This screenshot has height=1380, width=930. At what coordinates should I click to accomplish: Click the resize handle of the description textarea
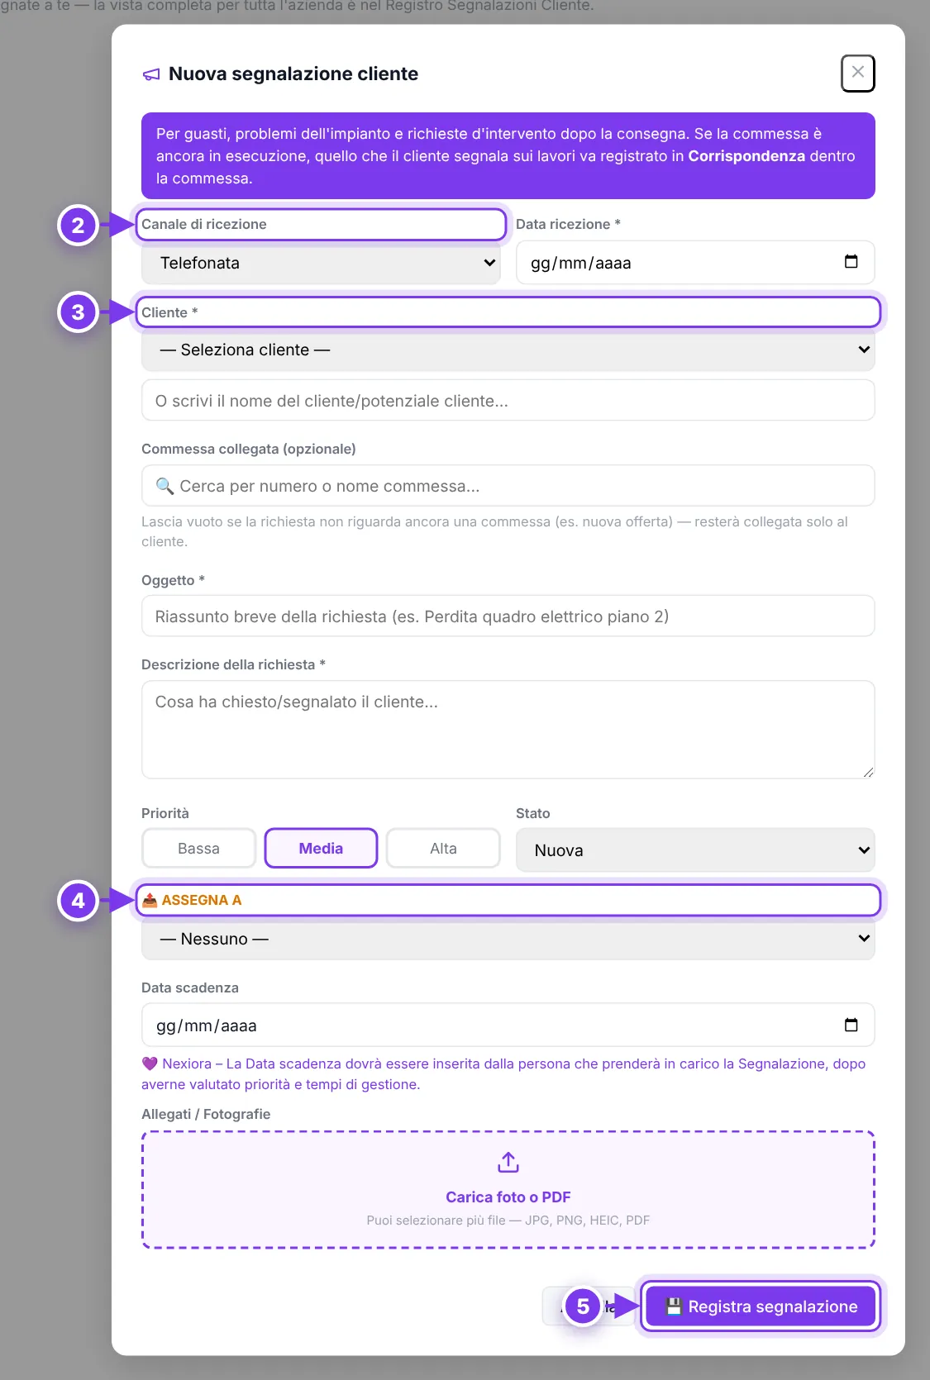pos(867,772)
